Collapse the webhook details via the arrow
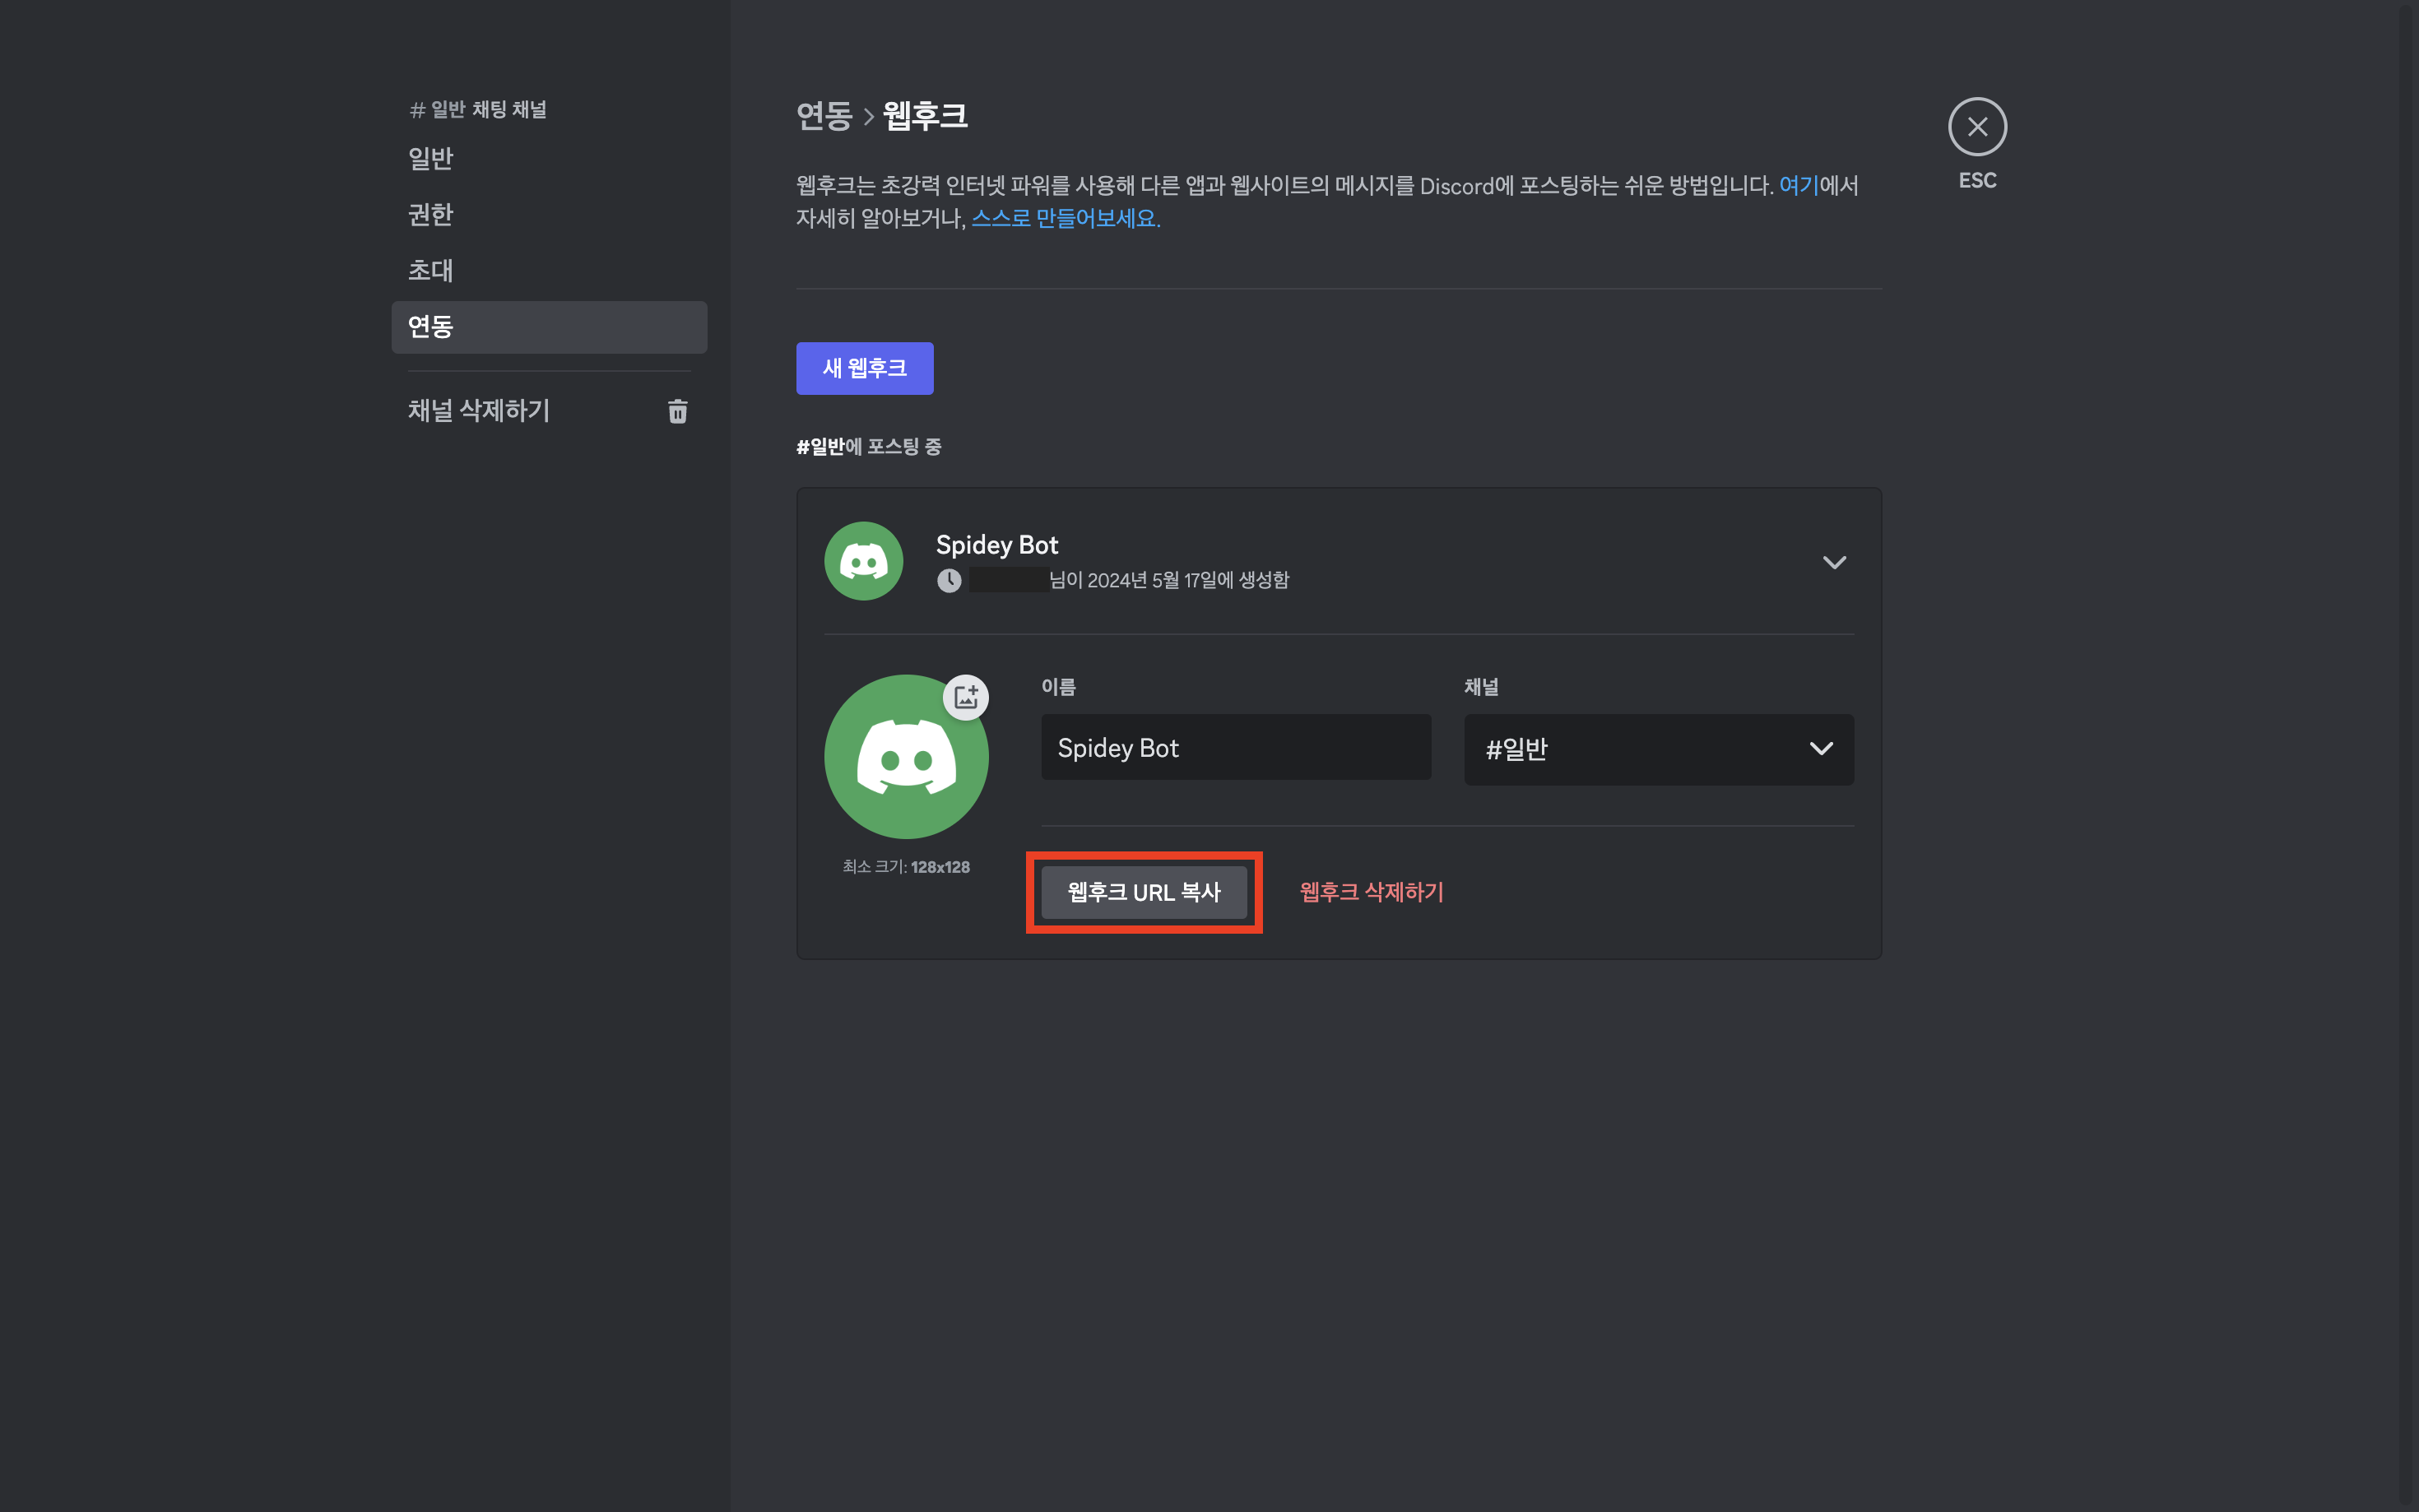This screenshot has height=1512, width=2419. coord(1834,562)
